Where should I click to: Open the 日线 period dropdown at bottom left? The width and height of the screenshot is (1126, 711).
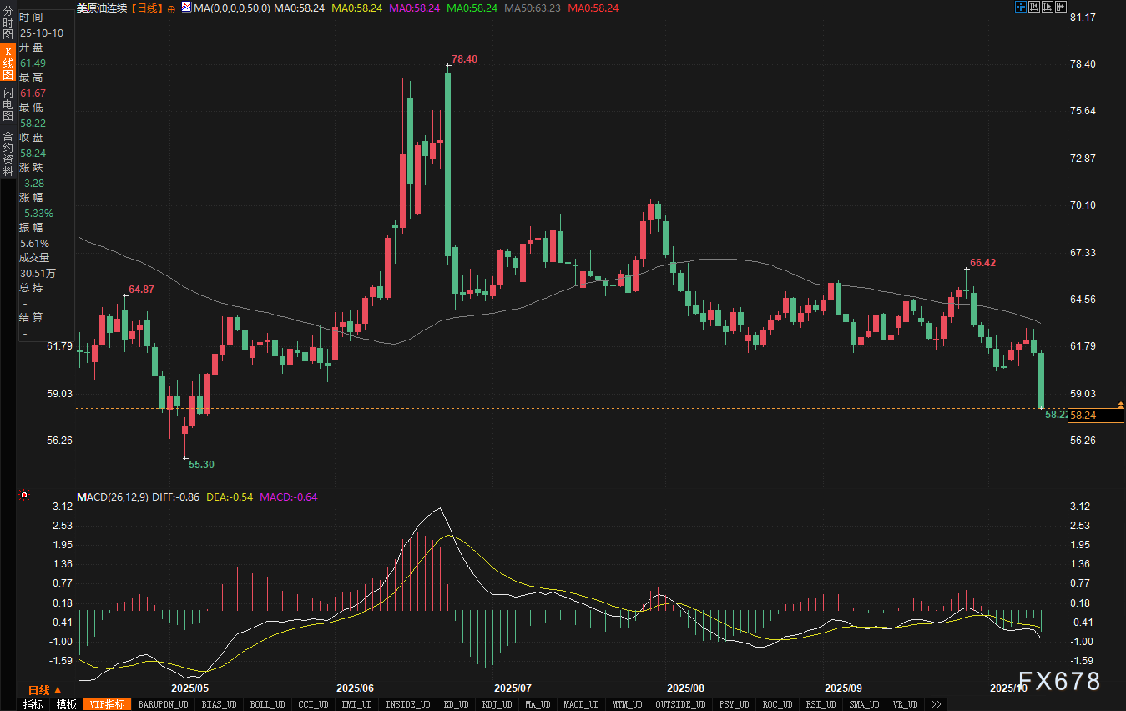[x=44, y=690]
